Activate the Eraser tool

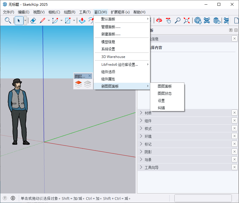tap(33, 20)
